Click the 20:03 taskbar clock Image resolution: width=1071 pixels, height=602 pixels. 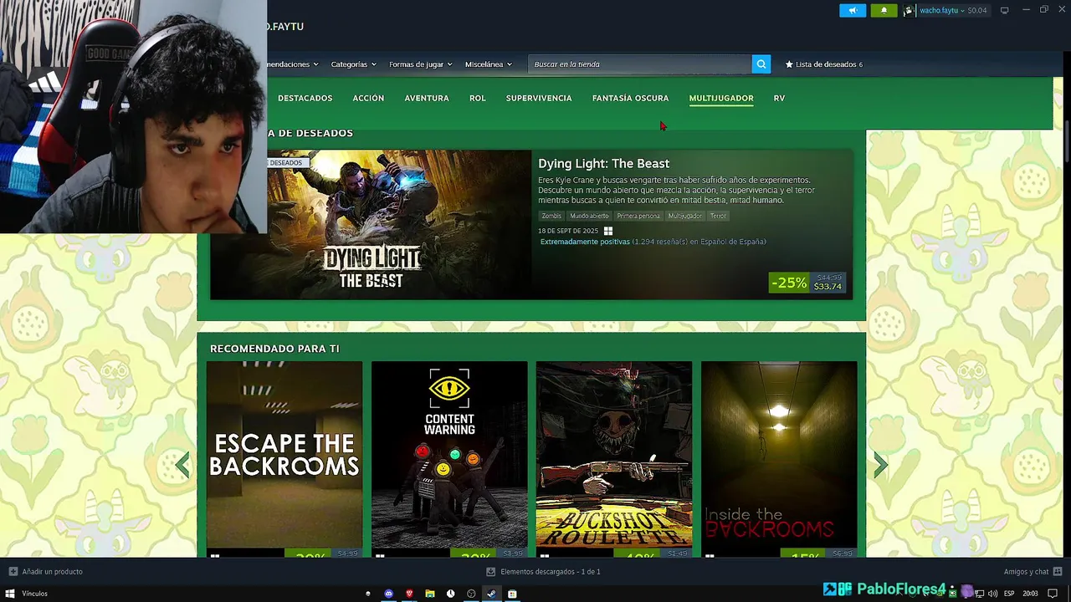[1031, 594]
